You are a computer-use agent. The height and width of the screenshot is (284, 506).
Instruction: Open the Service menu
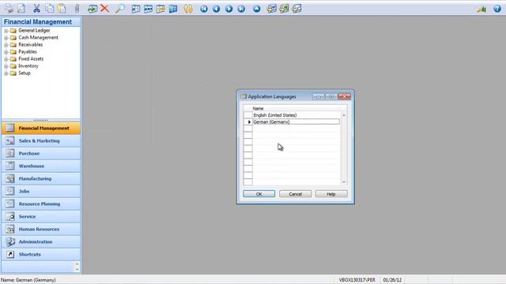(x=41, y=216)
